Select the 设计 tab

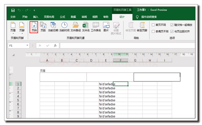pyautogui.click(x=122, y=17)
